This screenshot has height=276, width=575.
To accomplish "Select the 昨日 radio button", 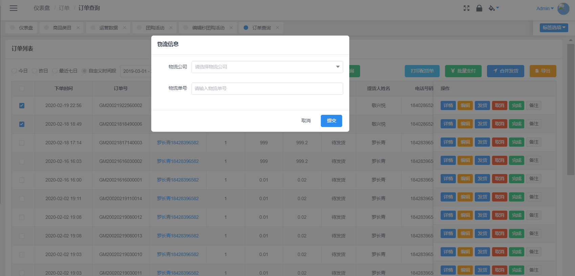I will [35, 71].
